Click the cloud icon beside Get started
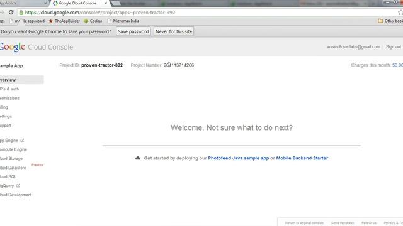The width and height of the screenshot is (403, 226). coord(138,158)
